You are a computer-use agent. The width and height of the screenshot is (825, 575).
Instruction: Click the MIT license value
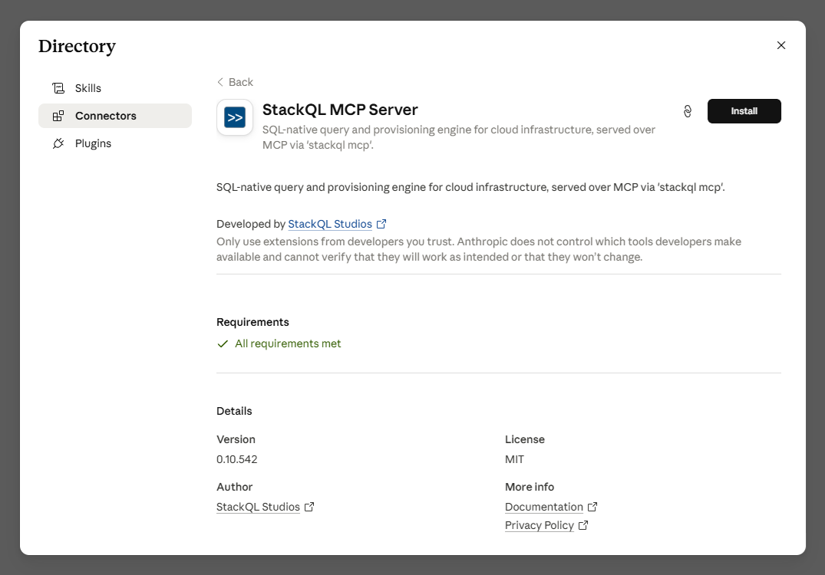click(x=515, y=459)
